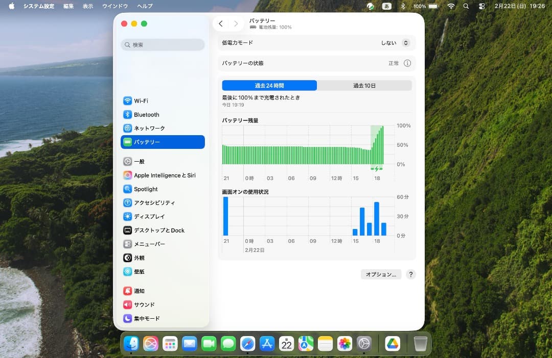Click inside the 検索 search field
This screenshot has width=552, height=358.
(x=162, y=45)
